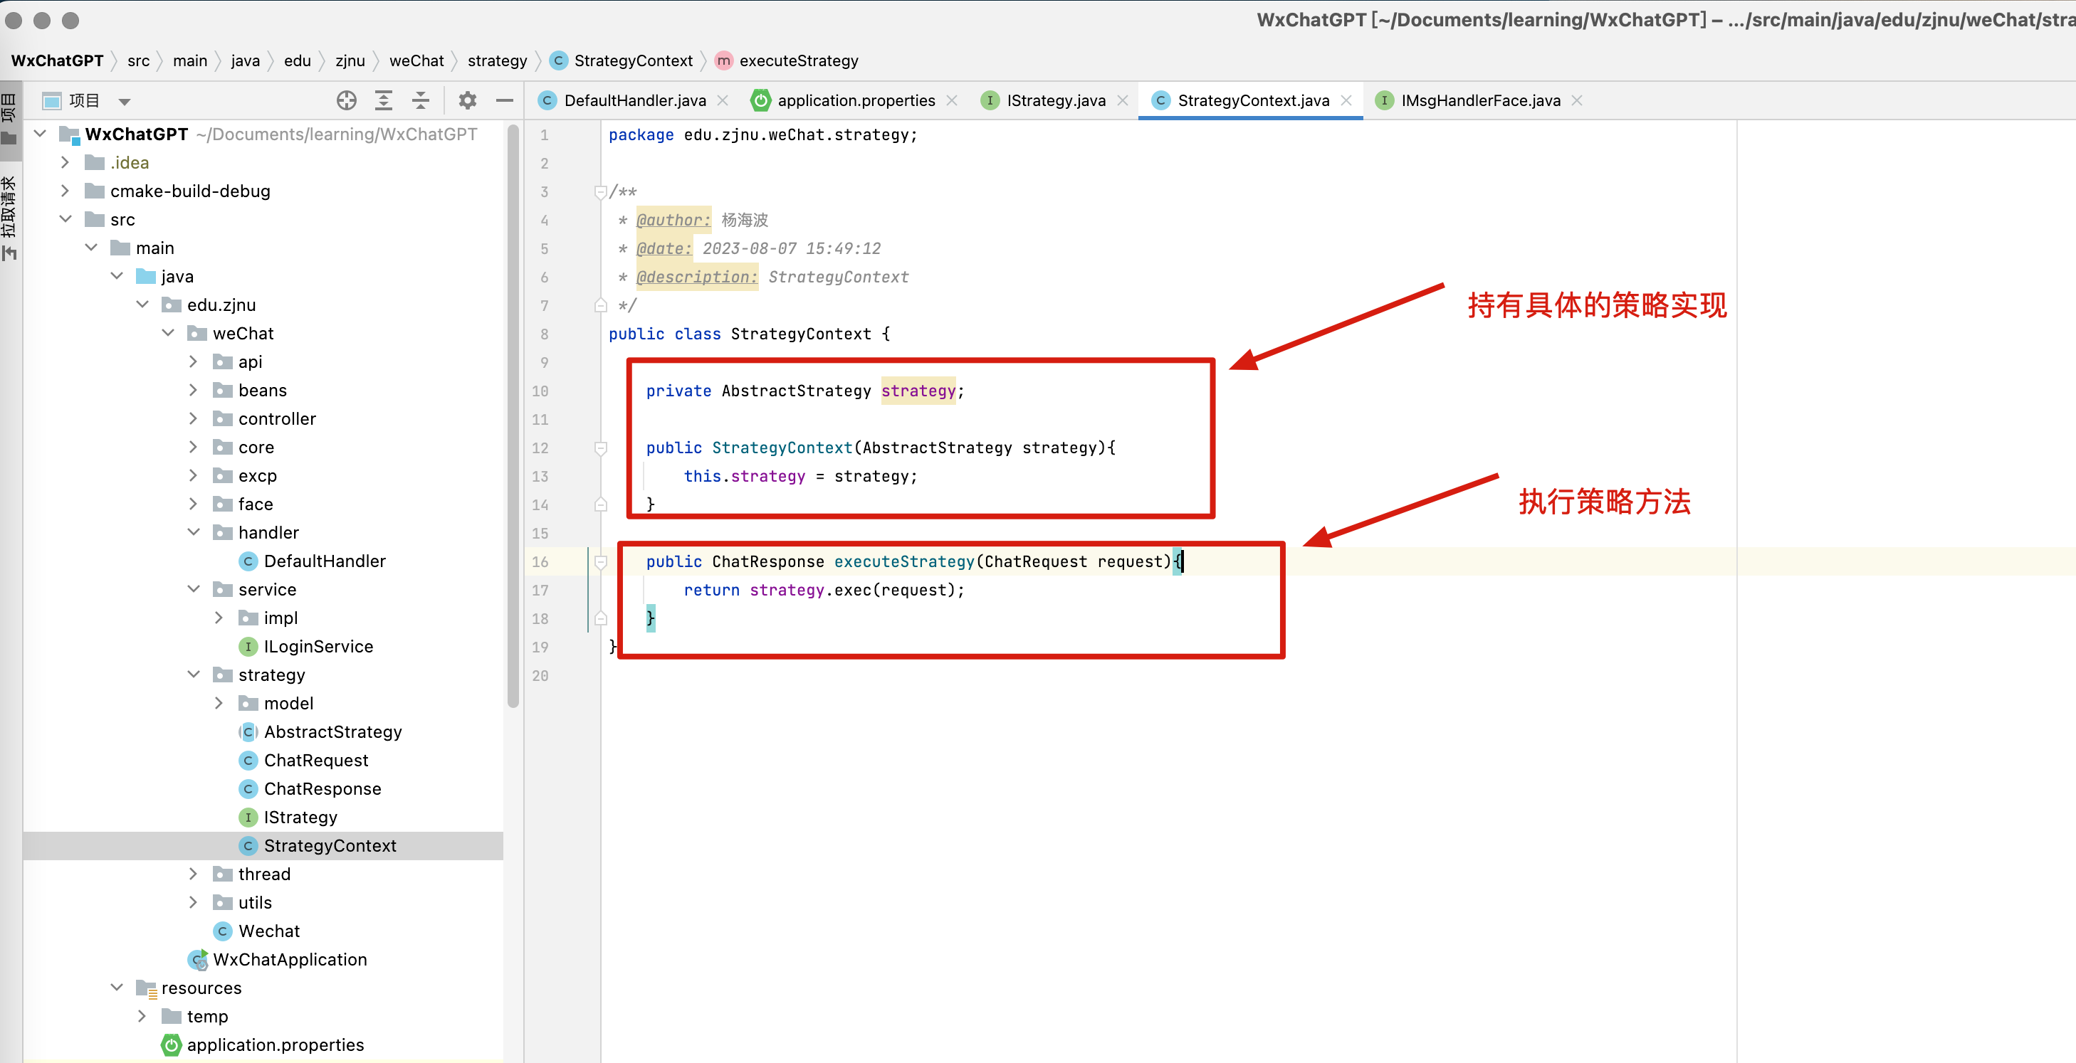Open the pull requests side panel icon
The width and height of the screenshot is (2076, 1063).
tap(10, 218)
